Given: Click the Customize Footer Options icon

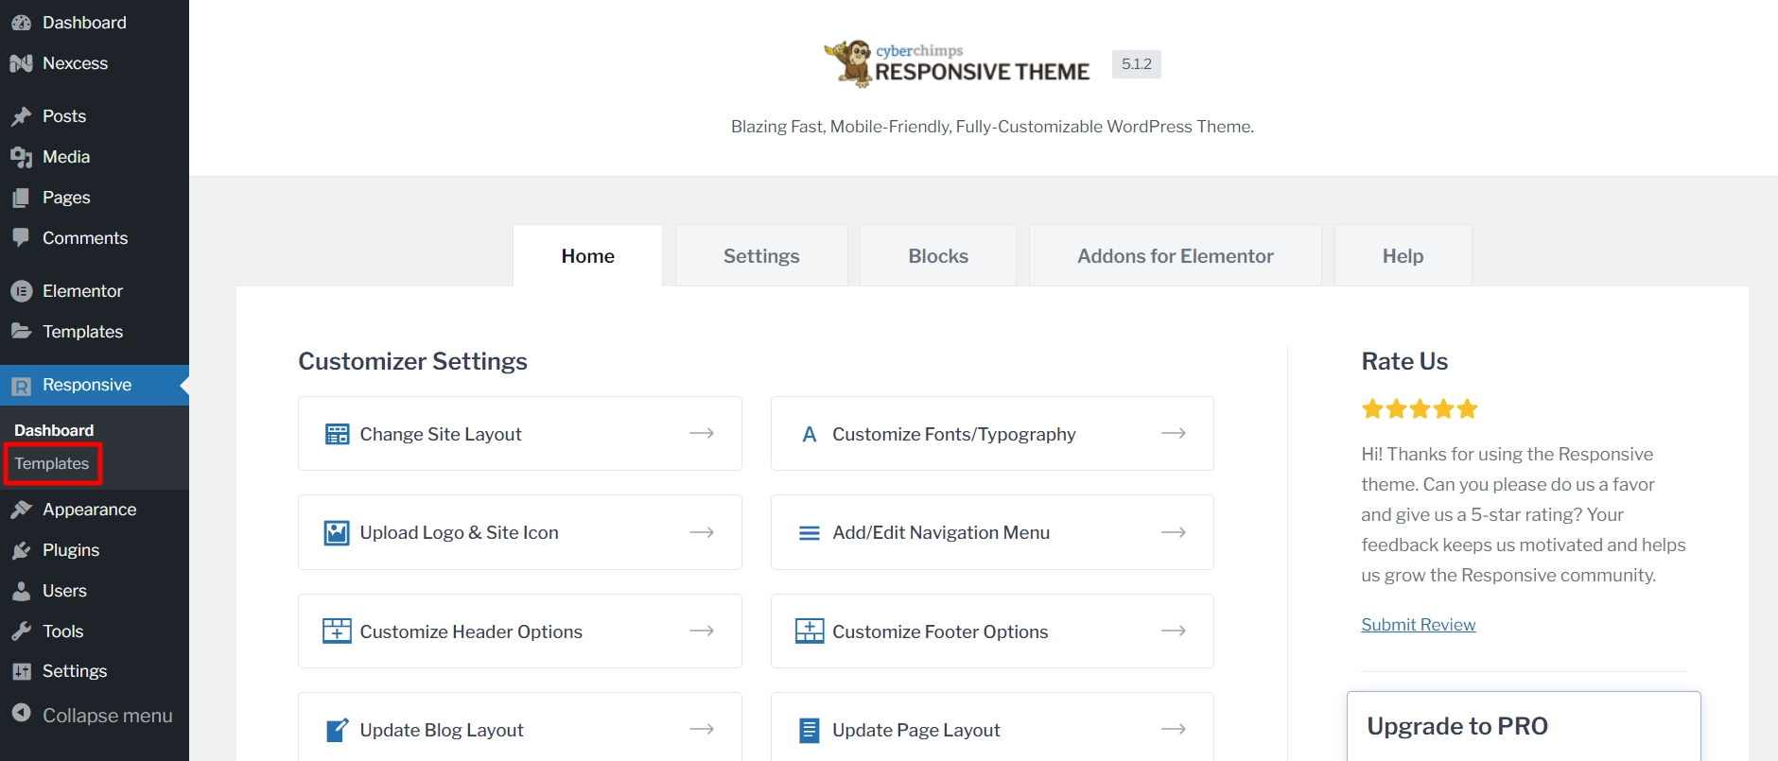Looking at the screenshot, I should [810, 631].
